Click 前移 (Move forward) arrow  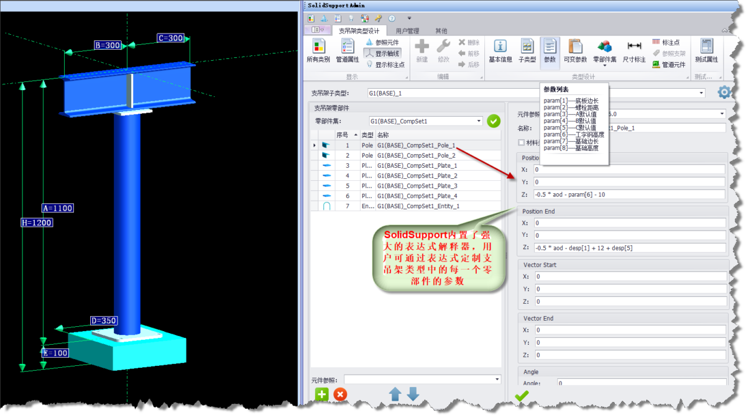469,53
